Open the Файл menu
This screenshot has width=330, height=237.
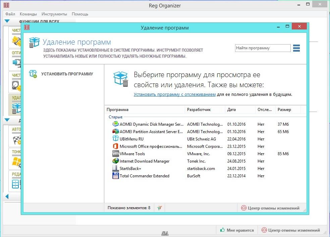pos(10,14)
